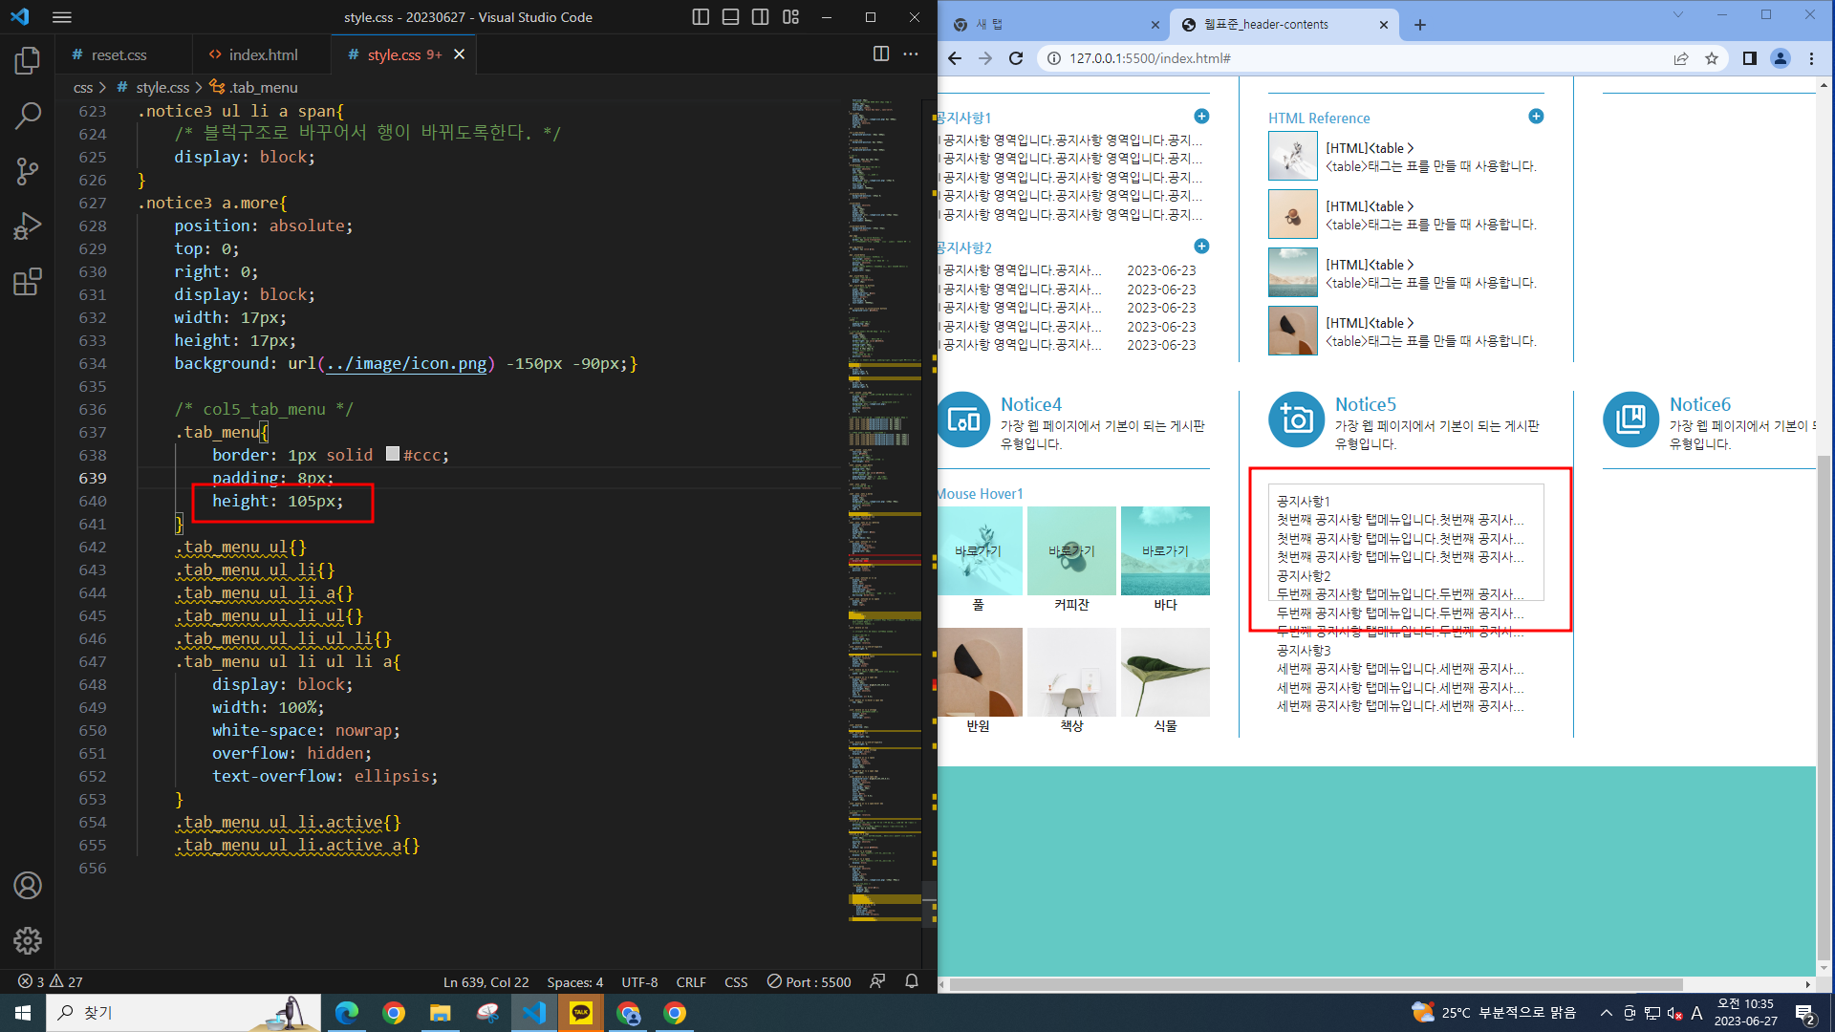Image resolution: width=1835 pixels, height=1032 pixels.
Task: Click the Split Editor Right icon
Action: pos(881,54)
